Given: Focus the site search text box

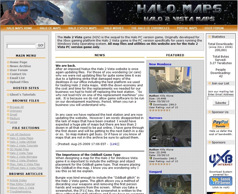Looking at the screenshot, I should (21, 46).
